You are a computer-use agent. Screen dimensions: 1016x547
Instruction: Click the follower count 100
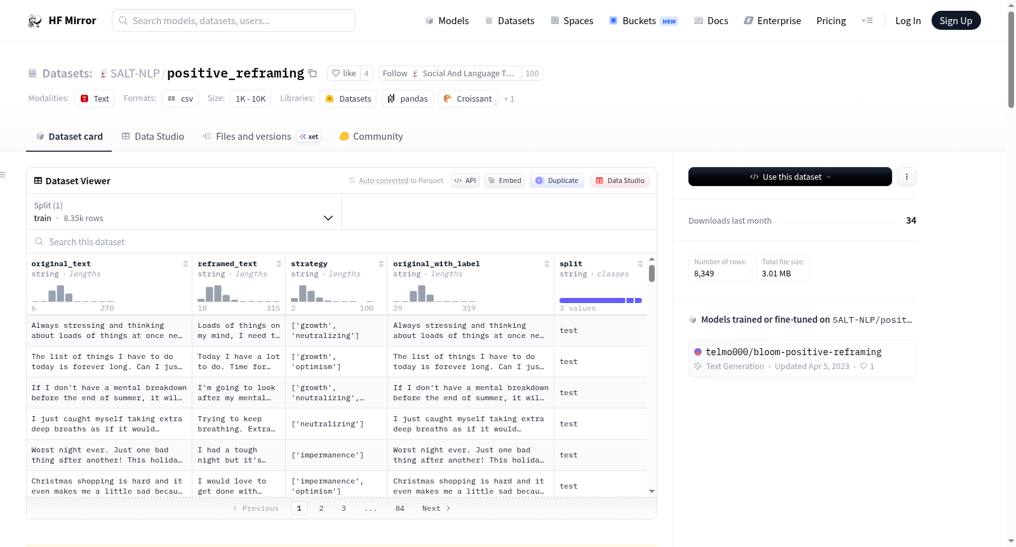point(532,73)
